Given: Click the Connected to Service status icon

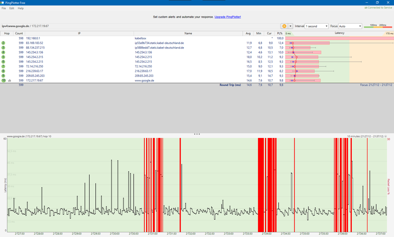Looking at the screenshot, I should (x=366, y=8).
